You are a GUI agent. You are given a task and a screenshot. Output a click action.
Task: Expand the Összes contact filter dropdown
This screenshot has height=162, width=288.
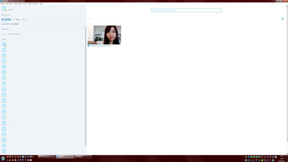(x=4, y=39)
